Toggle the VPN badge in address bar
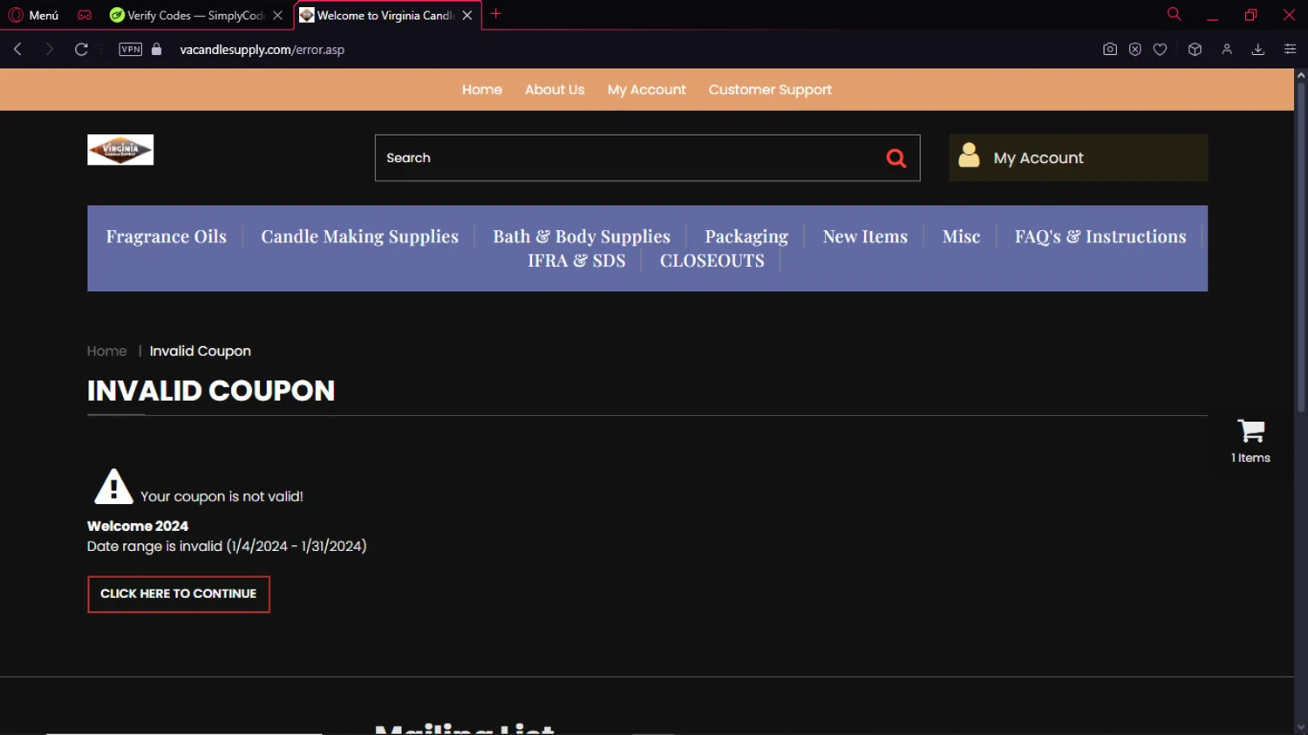Viewport: 1308px width, 735px height. click(x=130, y=50)
